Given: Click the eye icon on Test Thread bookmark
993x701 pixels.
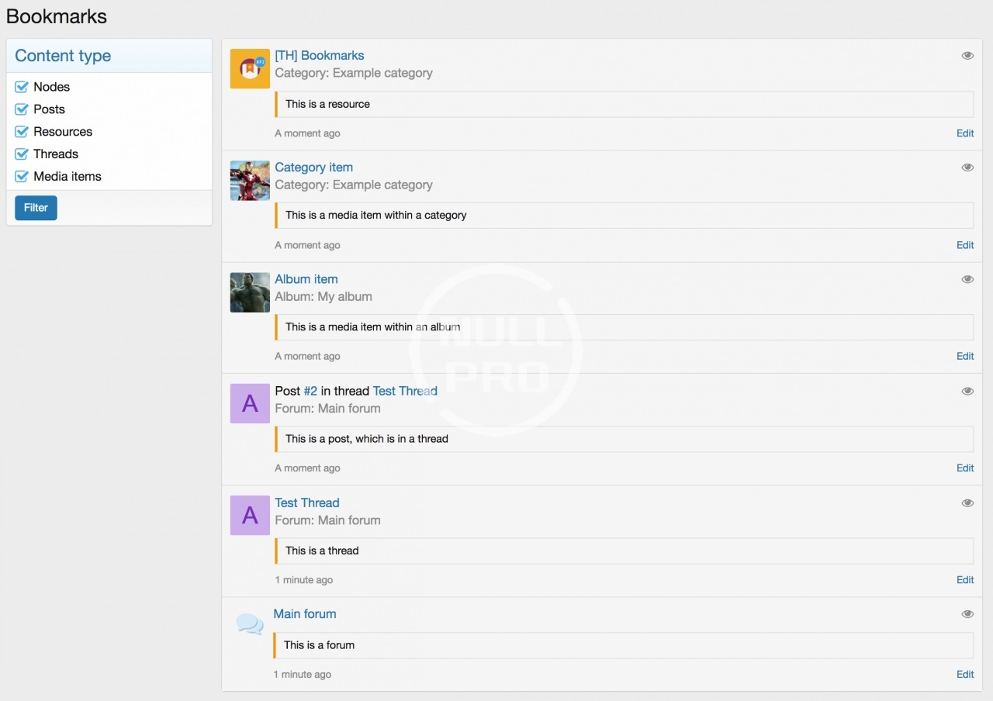Looking at the screenshot, I should click(967, 502).
